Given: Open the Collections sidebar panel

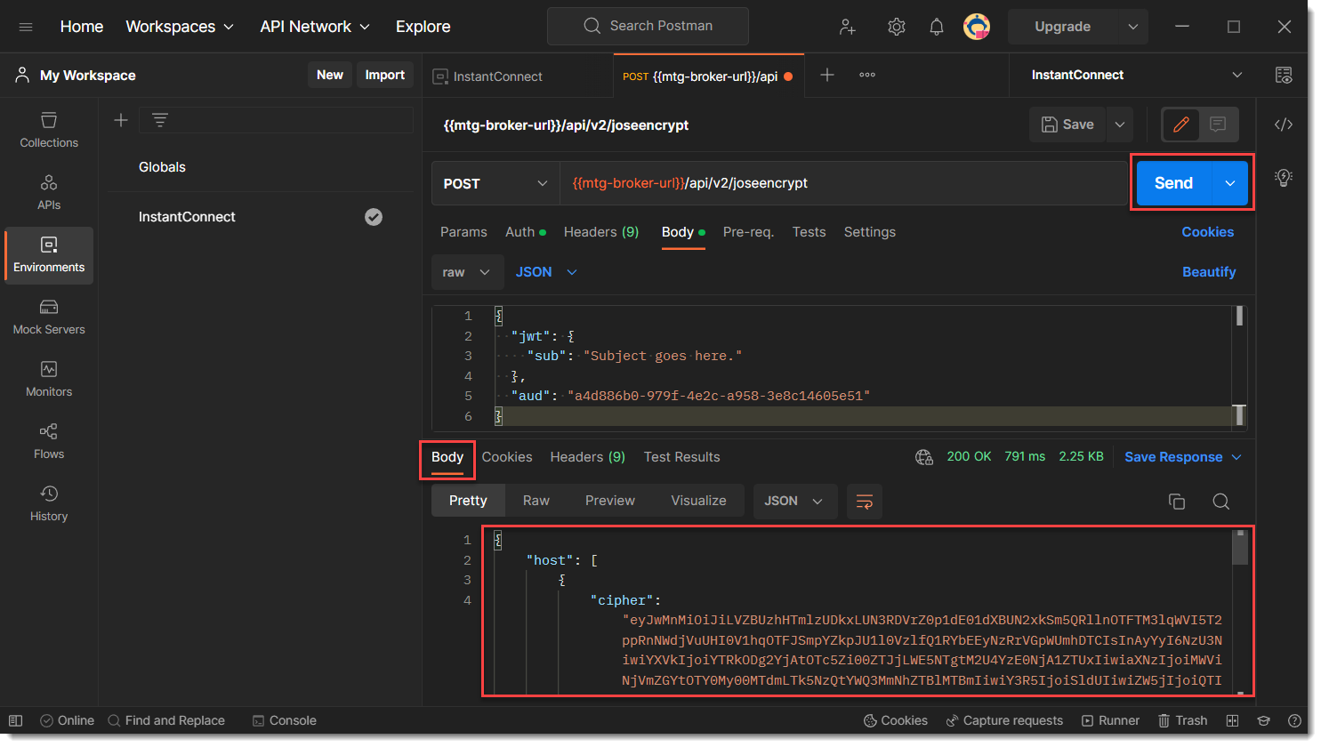Looking at the screenshot, I should 49,130.
